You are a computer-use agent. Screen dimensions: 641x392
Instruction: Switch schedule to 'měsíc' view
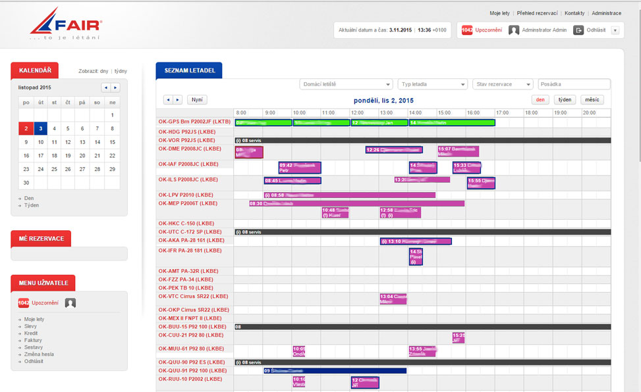pos(592,100)
